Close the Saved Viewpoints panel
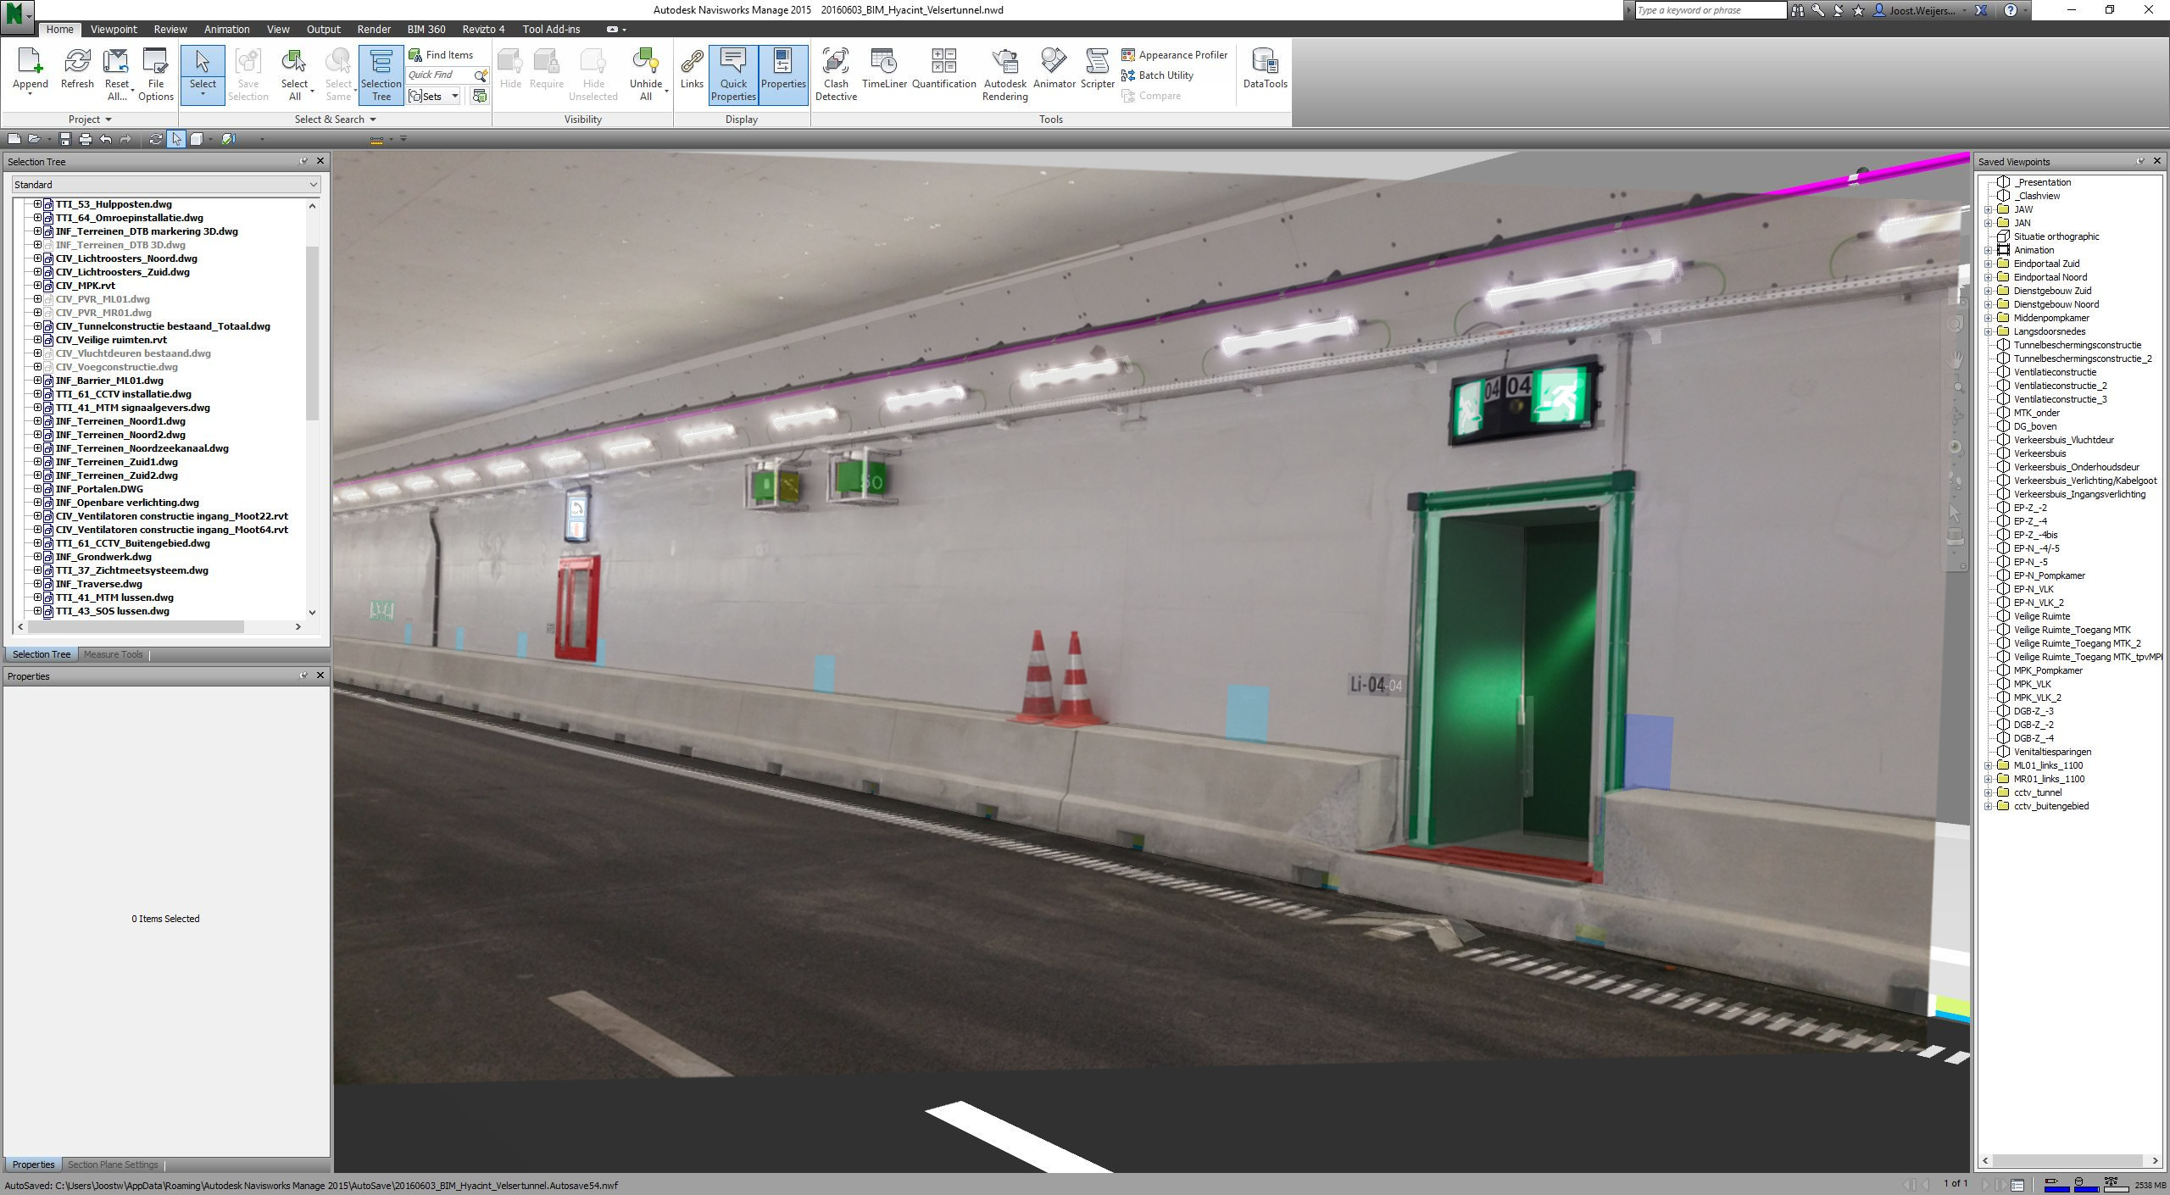This screenshot has height=1195, width=2170. 2157,161
